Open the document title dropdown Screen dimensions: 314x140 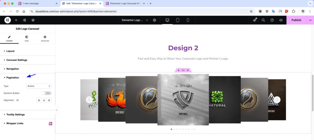[135, 20]
